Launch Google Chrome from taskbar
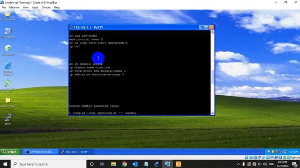The width and height of the screenshot is (300, 168). 124,164
